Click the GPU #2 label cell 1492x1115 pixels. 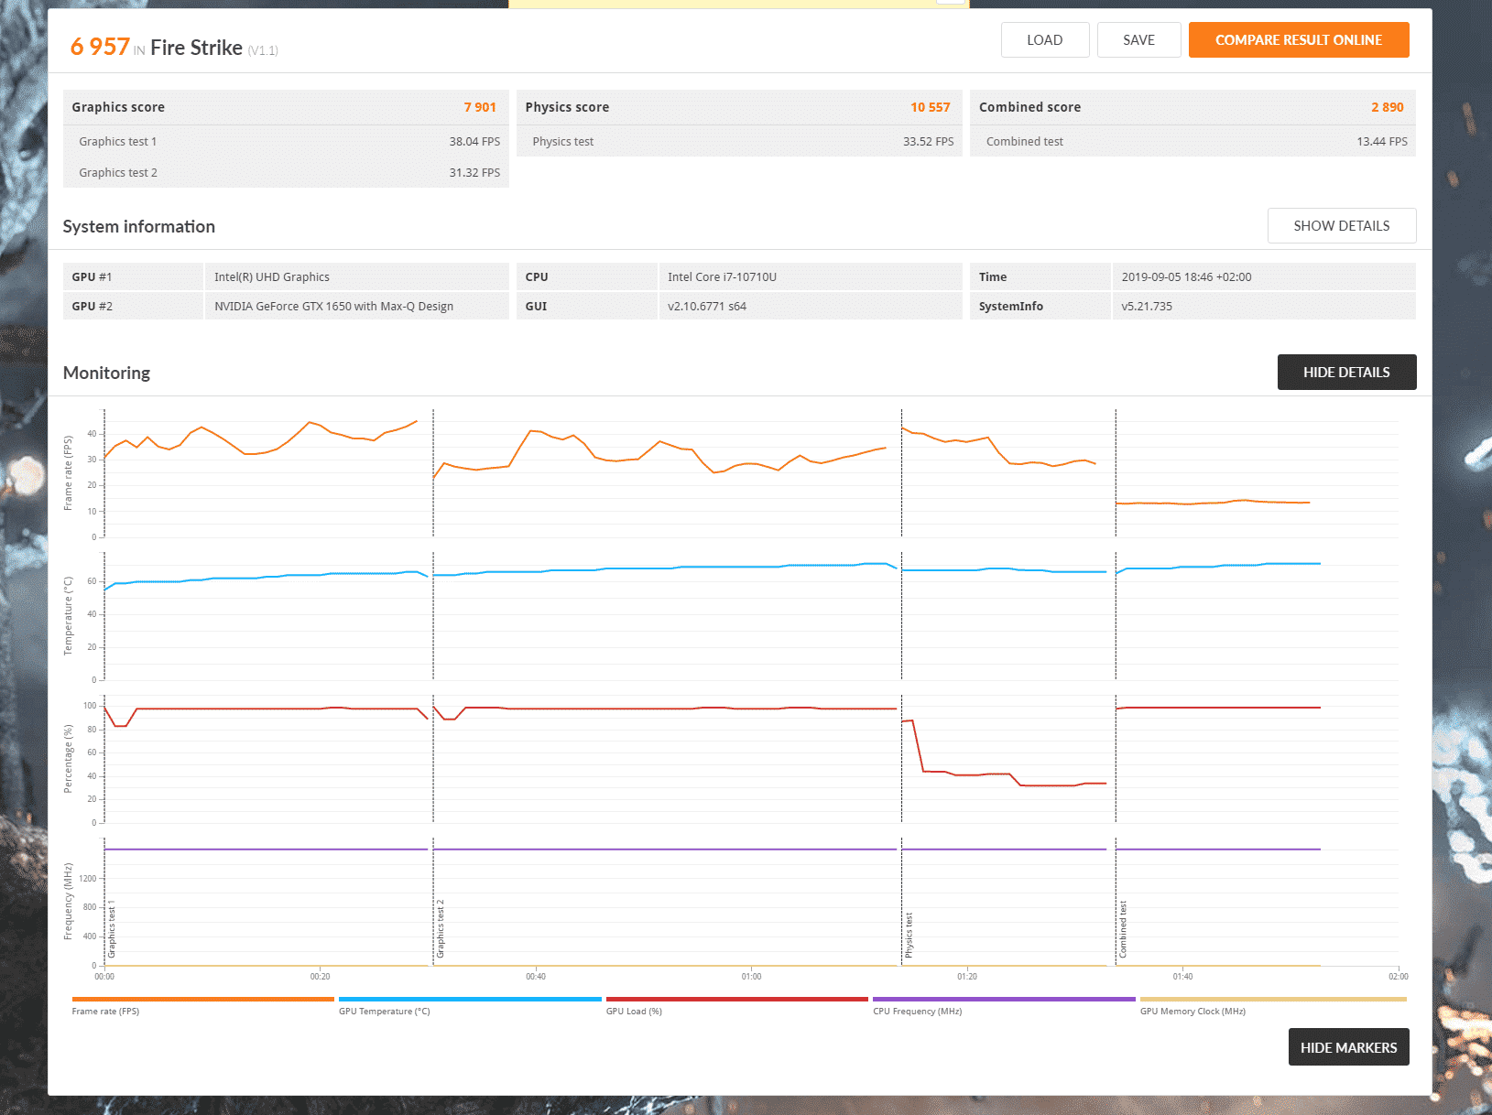[133, 307]
